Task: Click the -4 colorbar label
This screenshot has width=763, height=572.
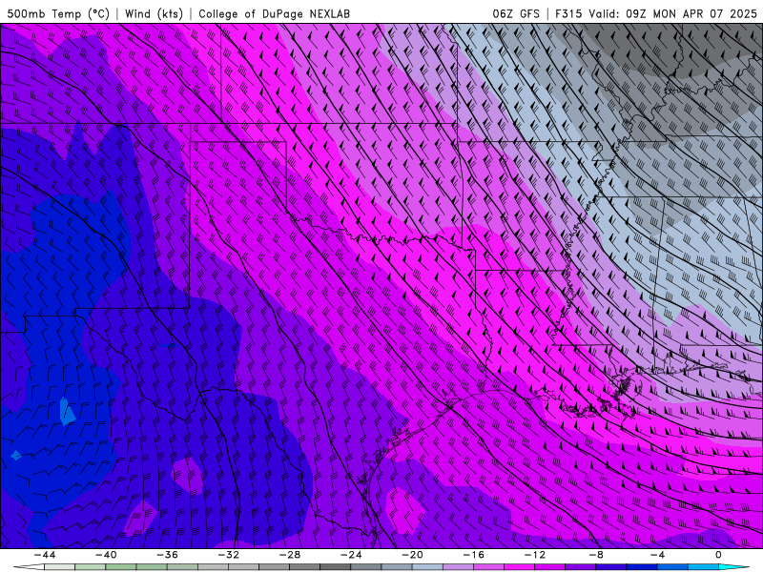Action: (x=657, y=555)
